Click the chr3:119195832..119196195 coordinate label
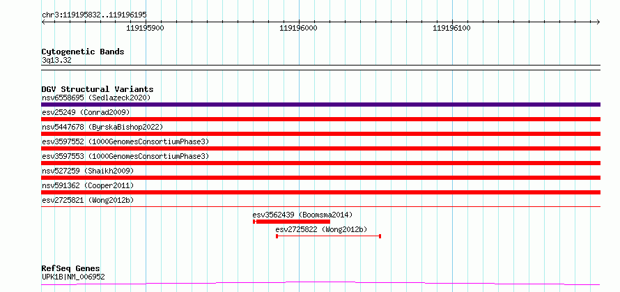This screenshot has width=620, height=292. [94, 15]
